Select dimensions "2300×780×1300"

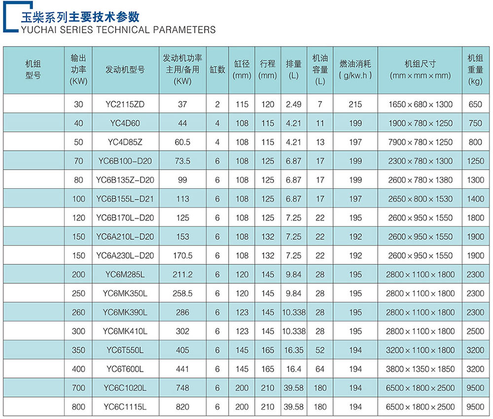(421, 161)
